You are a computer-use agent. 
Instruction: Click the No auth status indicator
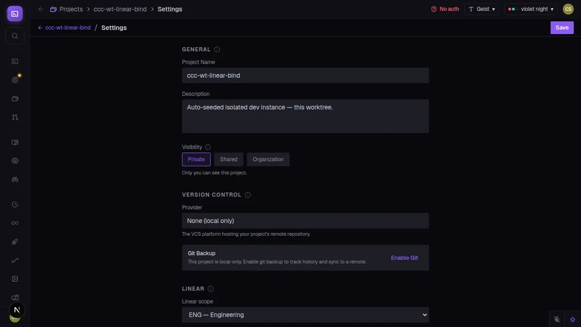click(445, 9)
